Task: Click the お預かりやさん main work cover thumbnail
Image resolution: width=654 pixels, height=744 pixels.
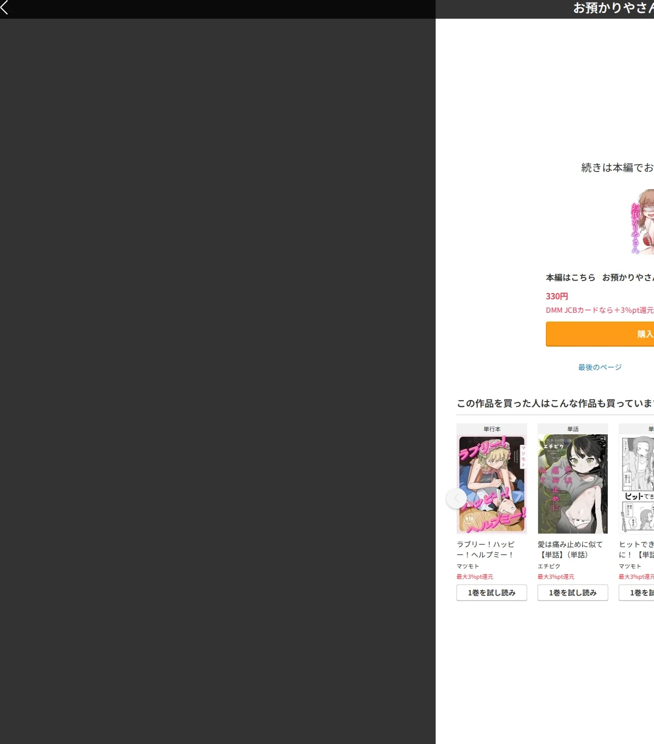Action: (x=642, y=222)
